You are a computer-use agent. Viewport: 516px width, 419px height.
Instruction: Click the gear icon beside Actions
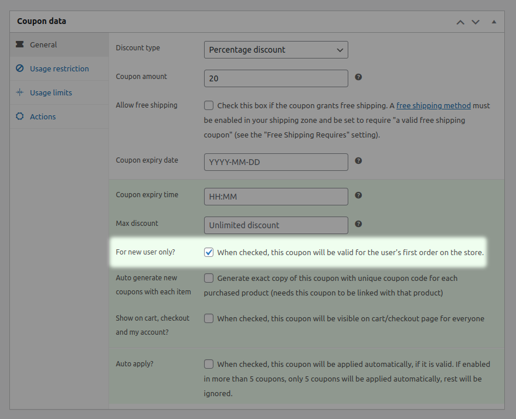[x=19, y=116]
